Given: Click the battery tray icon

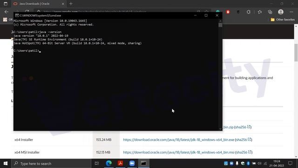Looking at the screenshot, I should point(254,163).
